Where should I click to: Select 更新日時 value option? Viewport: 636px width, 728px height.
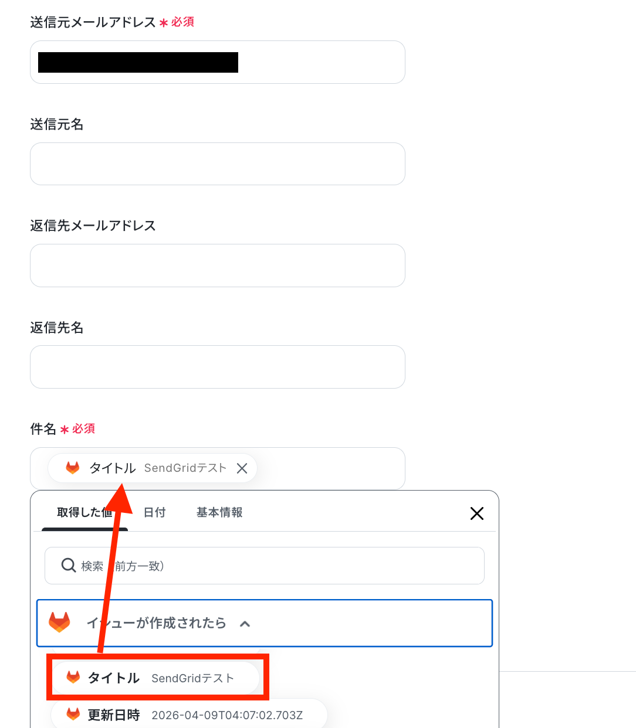pos(189,715)
